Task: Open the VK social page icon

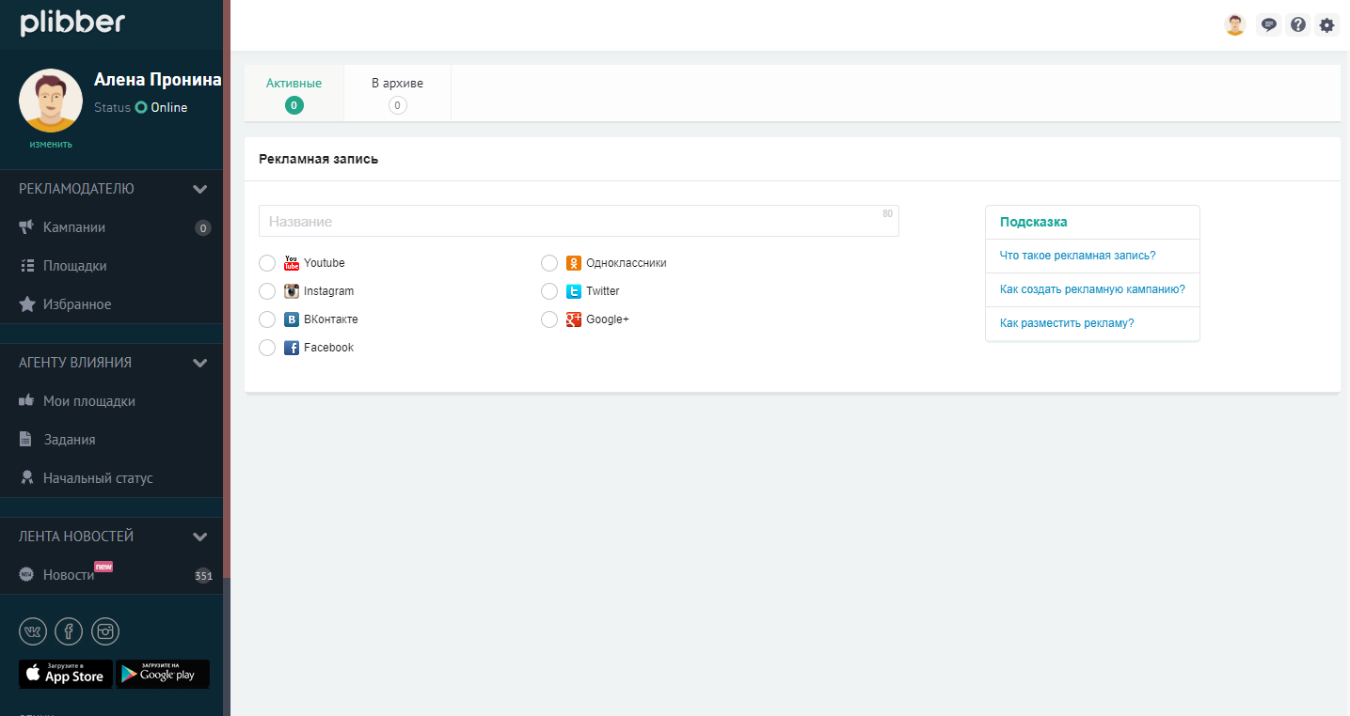Action: [x=33, y=631]
